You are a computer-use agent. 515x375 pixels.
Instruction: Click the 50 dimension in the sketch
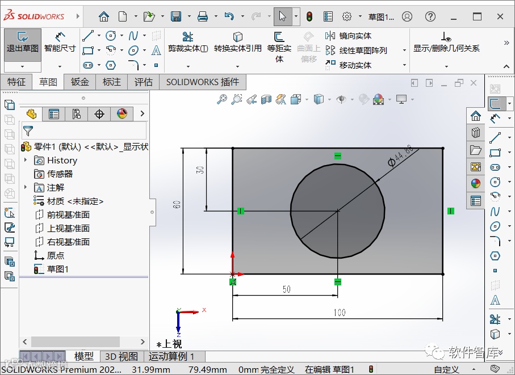click(x=286, y=289)
